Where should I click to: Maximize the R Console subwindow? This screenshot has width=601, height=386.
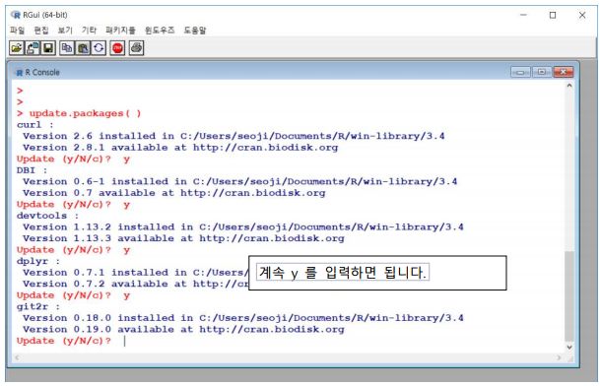click(x=542, y=72)
